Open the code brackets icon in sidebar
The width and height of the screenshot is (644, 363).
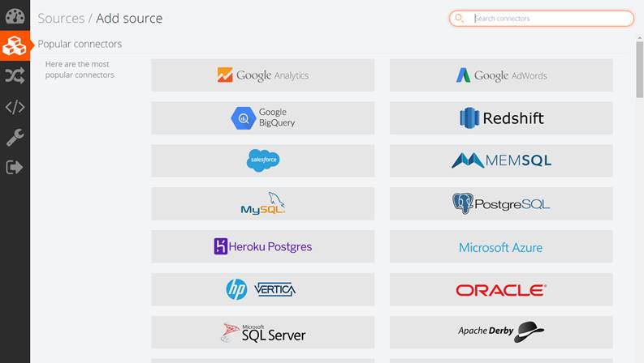pos(15,107)
